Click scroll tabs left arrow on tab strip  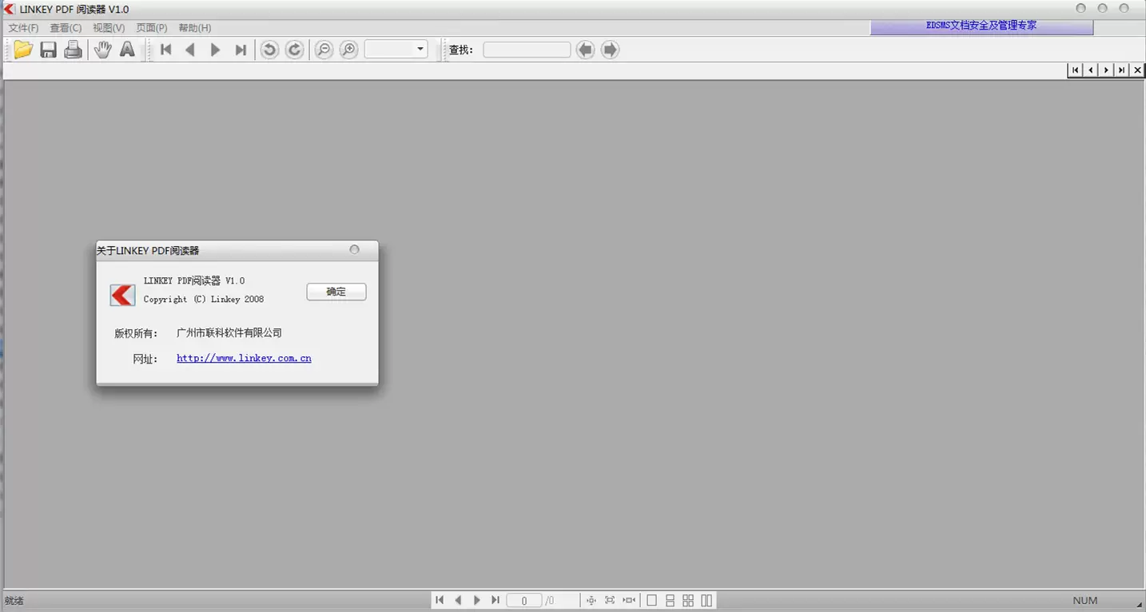pos(1091,70)
